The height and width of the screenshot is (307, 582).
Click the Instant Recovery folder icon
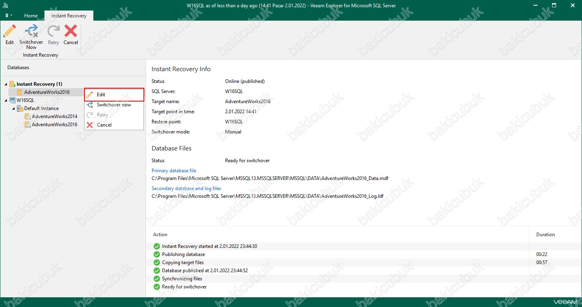click(x=12, y=84)
